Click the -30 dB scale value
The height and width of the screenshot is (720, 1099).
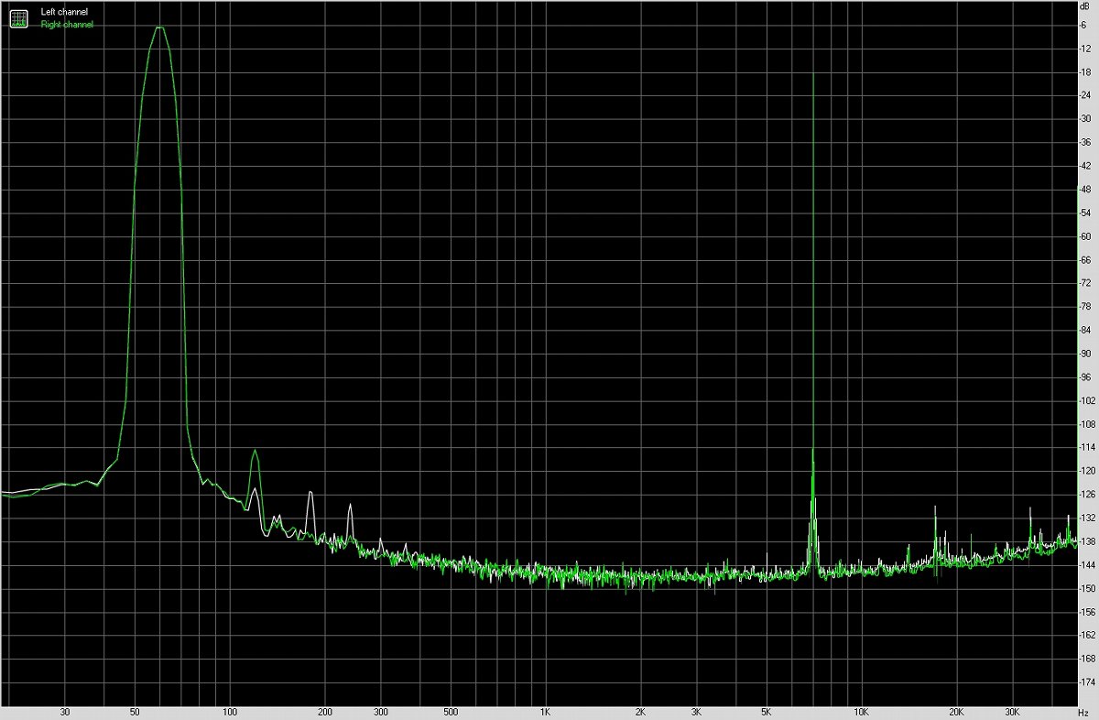pos(1086,118)
